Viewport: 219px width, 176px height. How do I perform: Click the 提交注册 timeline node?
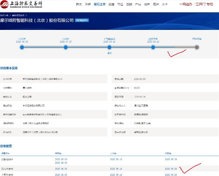tap(153, 48)
